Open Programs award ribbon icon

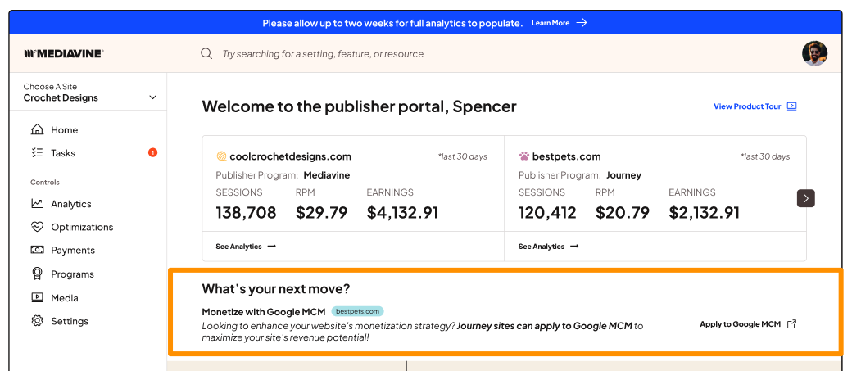coord(37,274)
